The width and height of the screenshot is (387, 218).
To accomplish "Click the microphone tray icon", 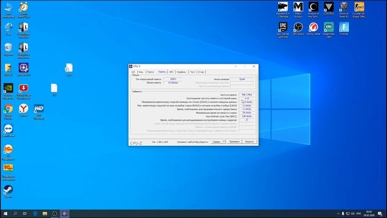I will [x=343, y=214].
